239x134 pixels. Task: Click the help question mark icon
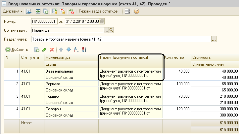[x=136, y=12]
